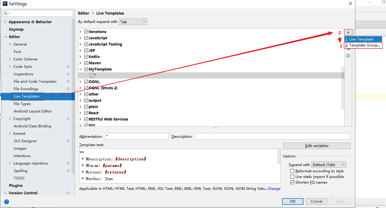Image resolution: width=386 pixels, height=208 pixels.
Task: Click the project-level icon beside Spelling
Action: click(69, 171)
